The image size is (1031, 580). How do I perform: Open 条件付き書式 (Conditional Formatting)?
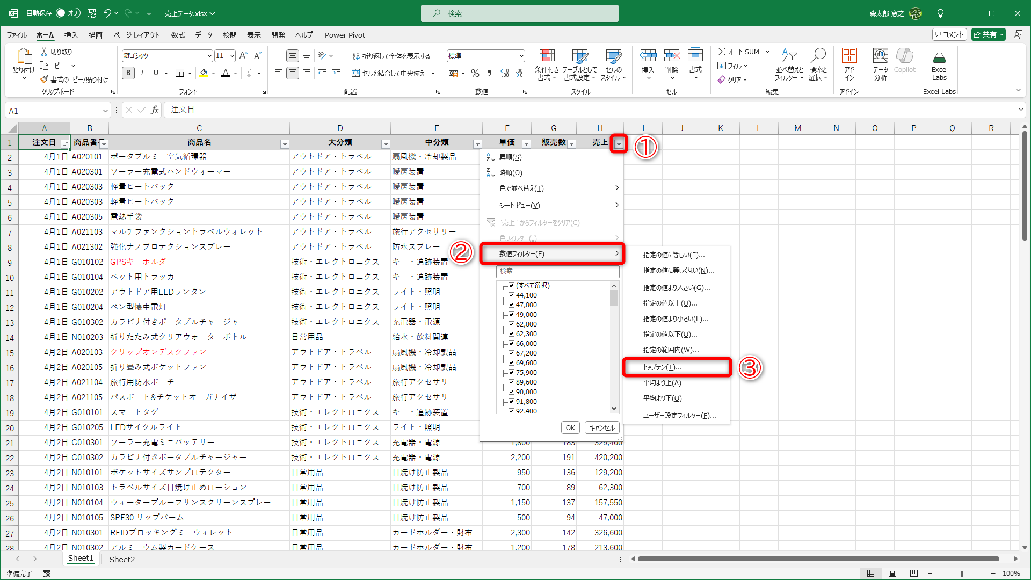point(547,64)
